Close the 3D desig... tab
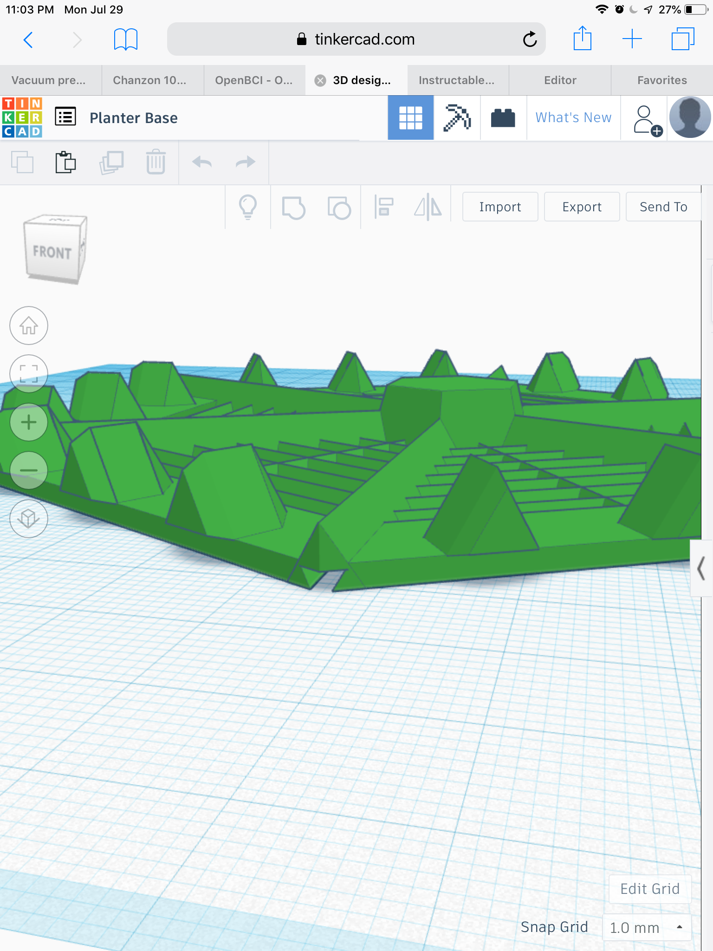 (x=320, y=81)
